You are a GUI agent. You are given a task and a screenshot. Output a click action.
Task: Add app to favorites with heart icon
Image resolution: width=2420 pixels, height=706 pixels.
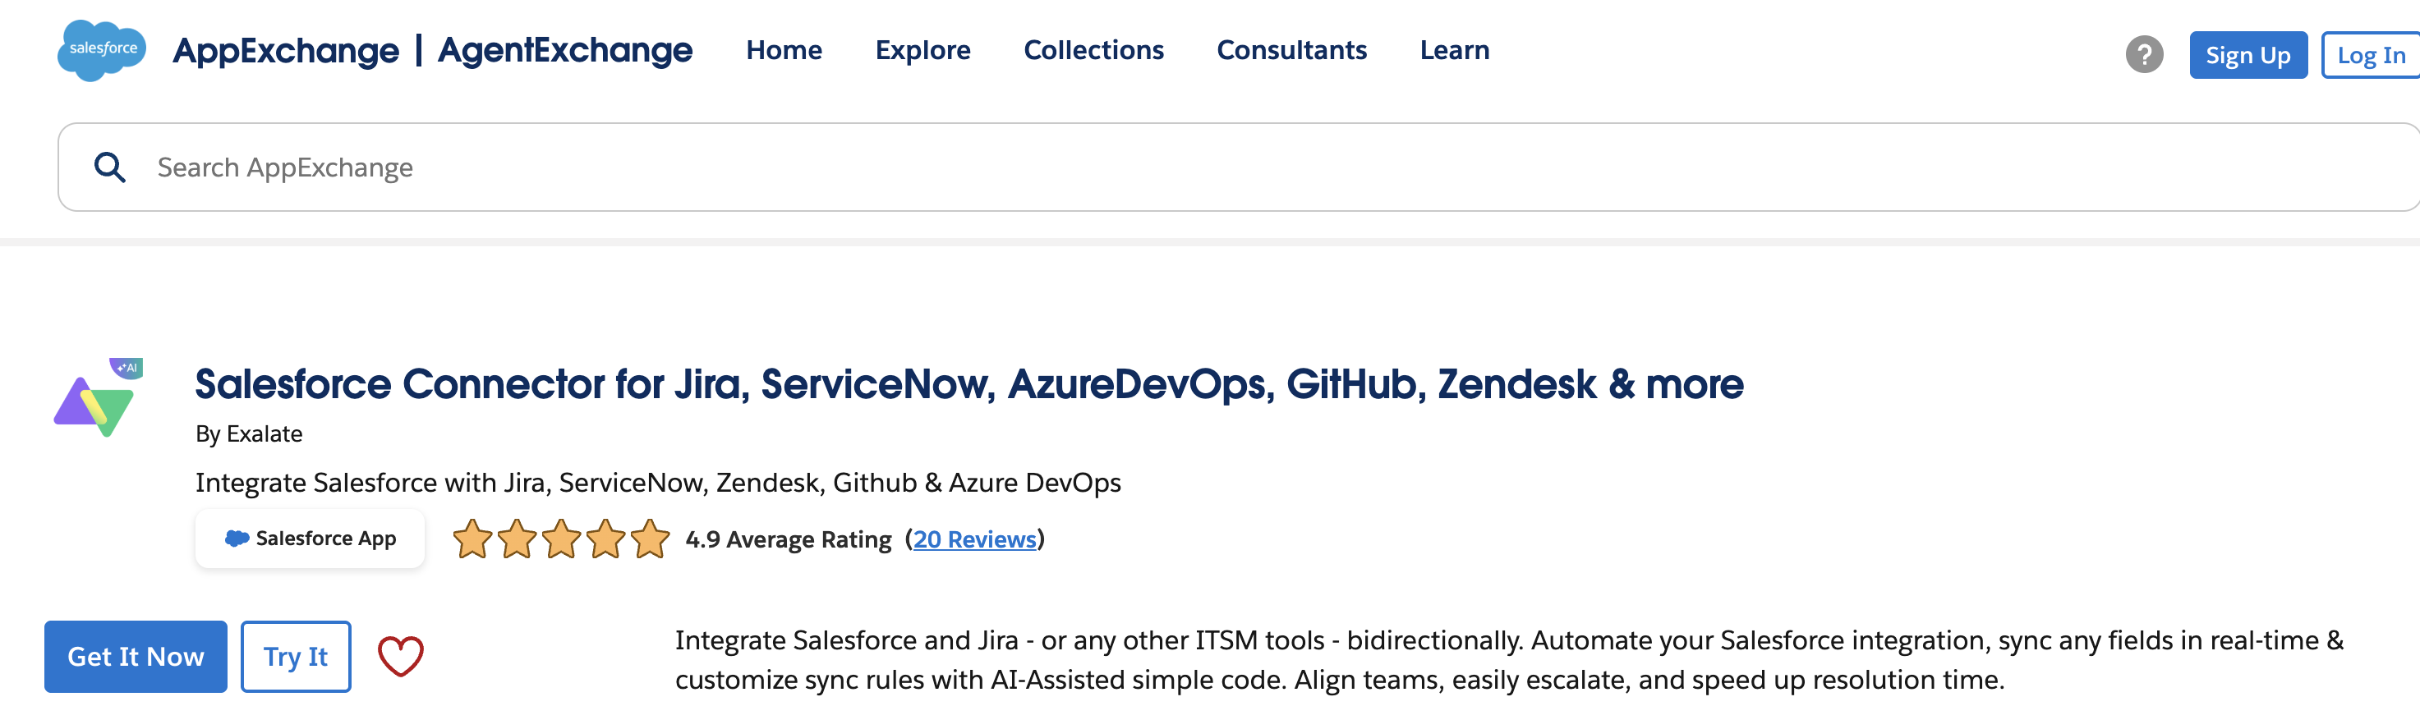click(400, 655)
